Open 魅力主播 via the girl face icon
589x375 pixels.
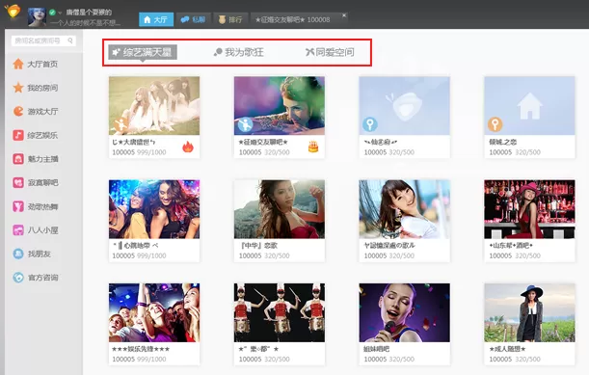pos(18,159)
